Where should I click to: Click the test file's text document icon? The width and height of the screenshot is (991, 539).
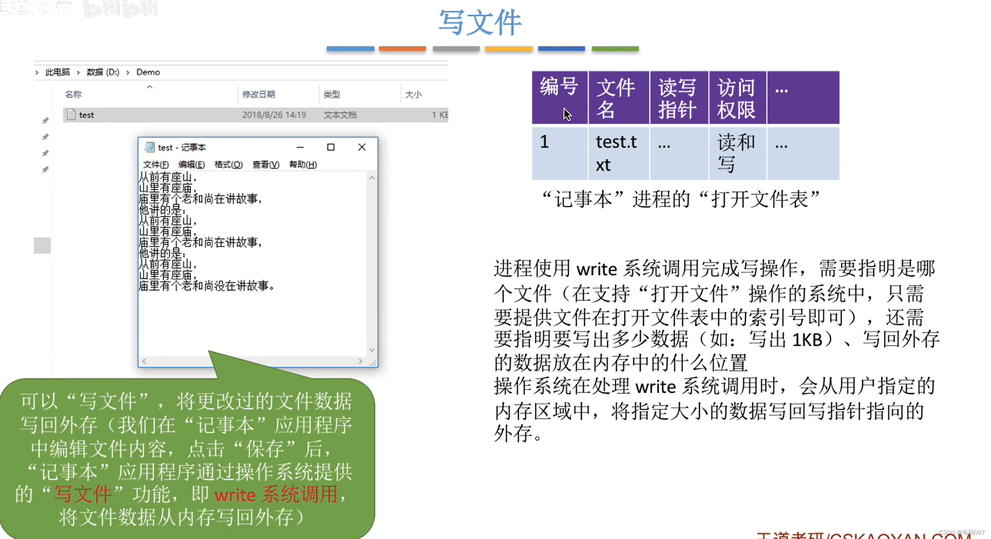click(71, 115)
